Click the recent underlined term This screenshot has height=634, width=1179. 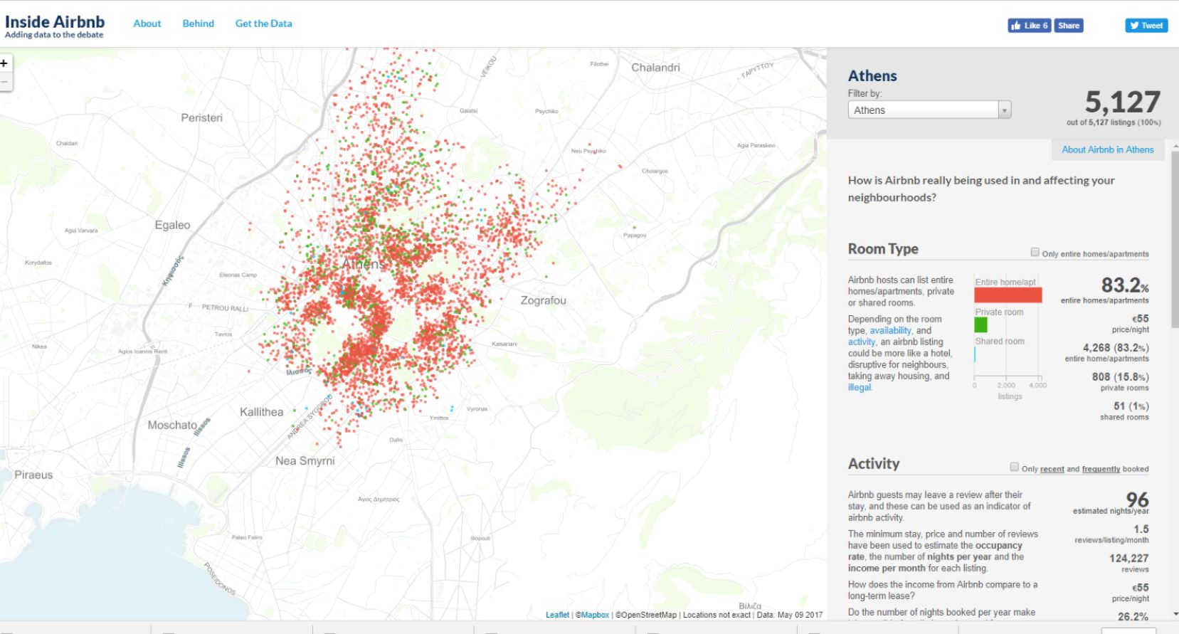(x=1052, y=469)
